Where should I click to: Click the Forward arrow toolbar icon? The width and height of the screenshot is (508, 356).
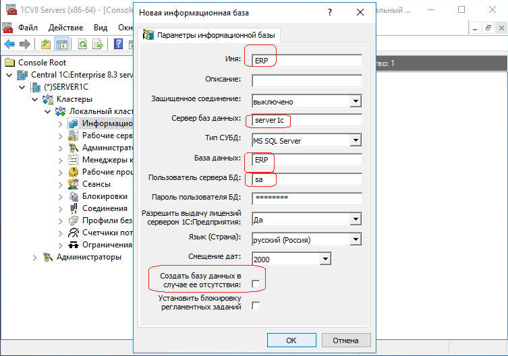[x=25, y=44]
